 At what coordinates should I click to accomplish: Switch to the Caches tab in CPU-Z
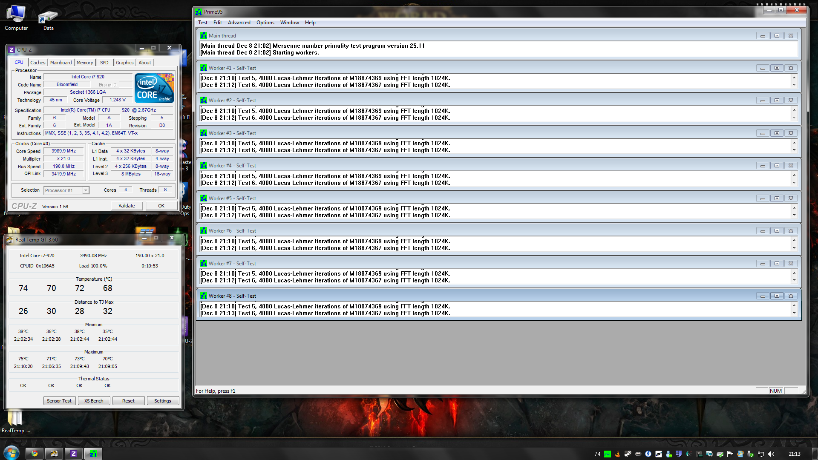coord(38,63)
